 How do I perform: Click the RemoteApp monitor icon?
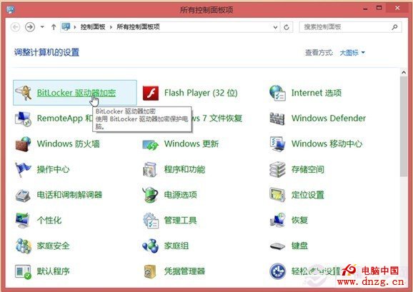coord(23,119)
